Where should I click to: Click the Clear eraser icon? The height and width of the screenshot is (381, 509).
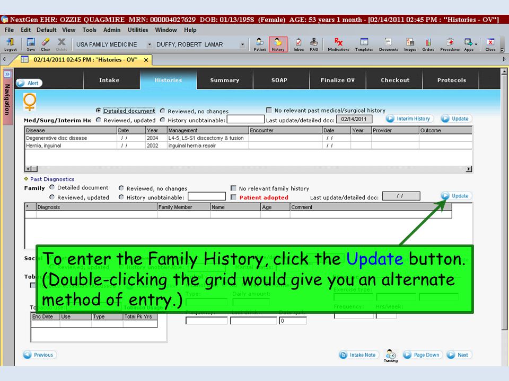46,44
